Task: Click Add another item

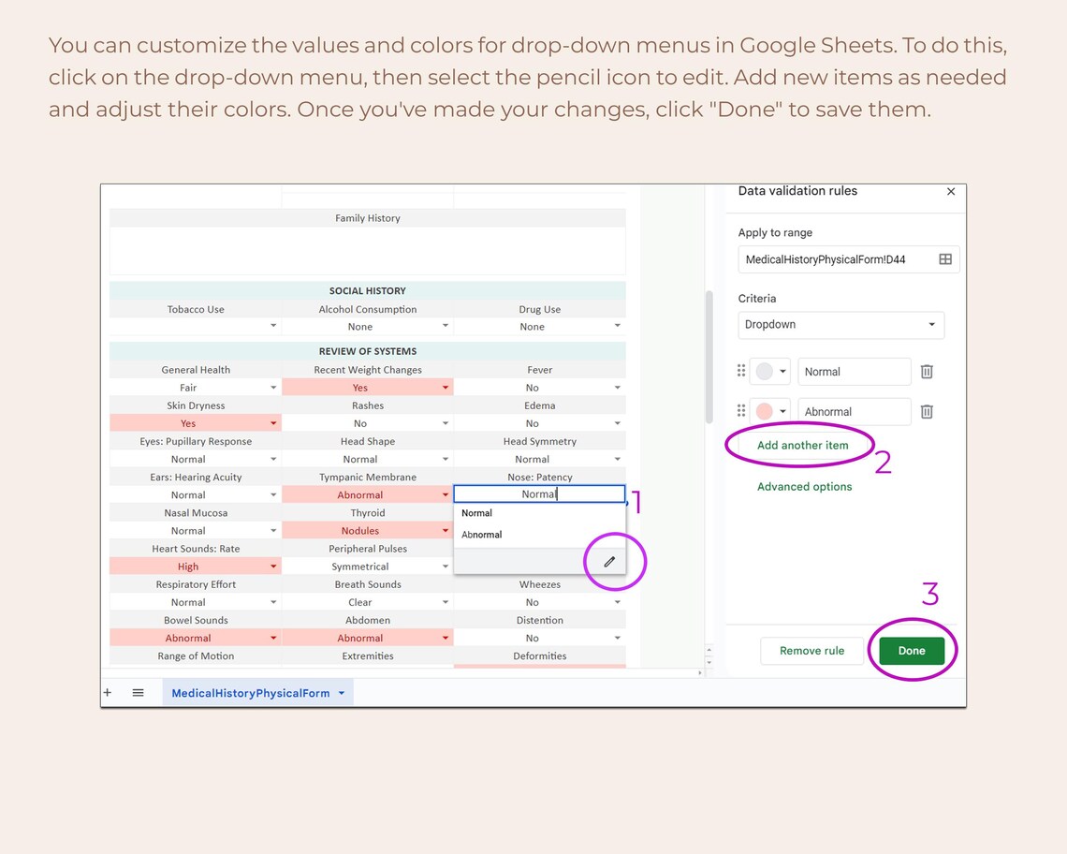Action: [803, 446]
